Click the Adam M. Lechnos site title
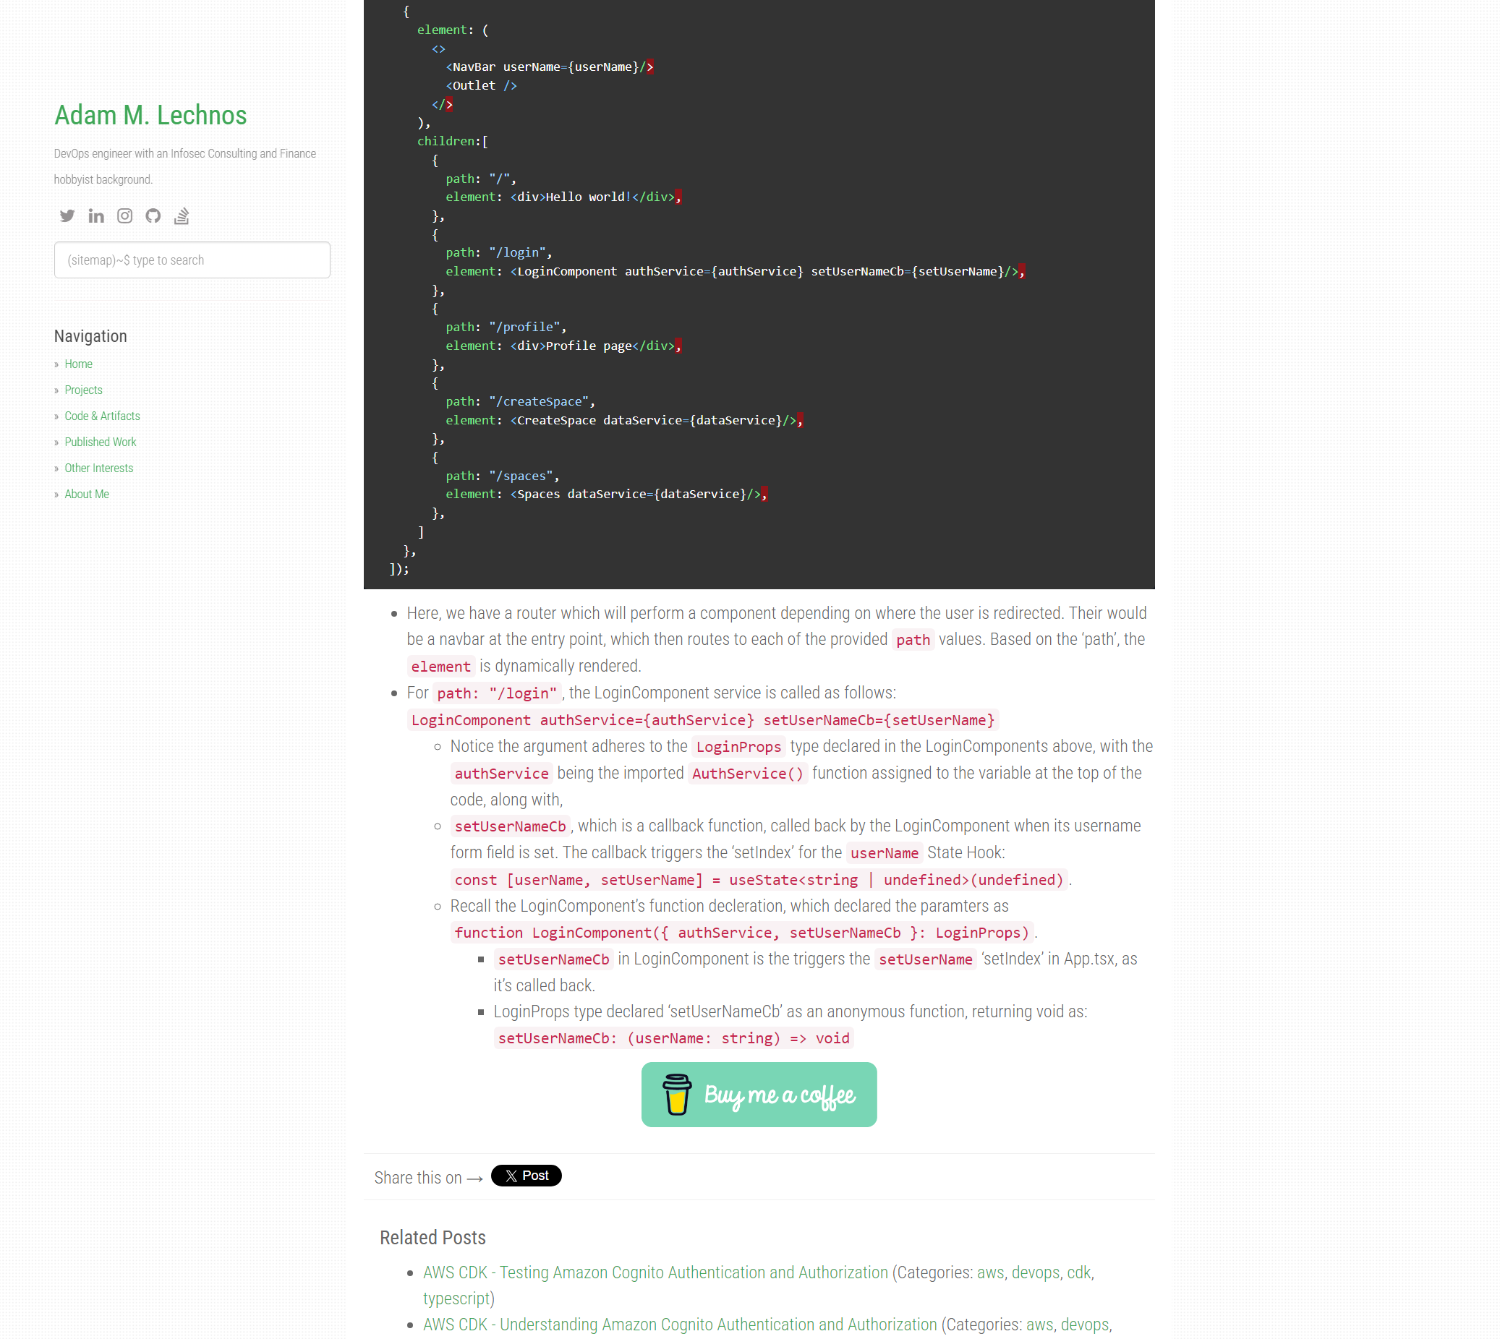This screenshot has height=1339, width=1500. click(150, 115)
